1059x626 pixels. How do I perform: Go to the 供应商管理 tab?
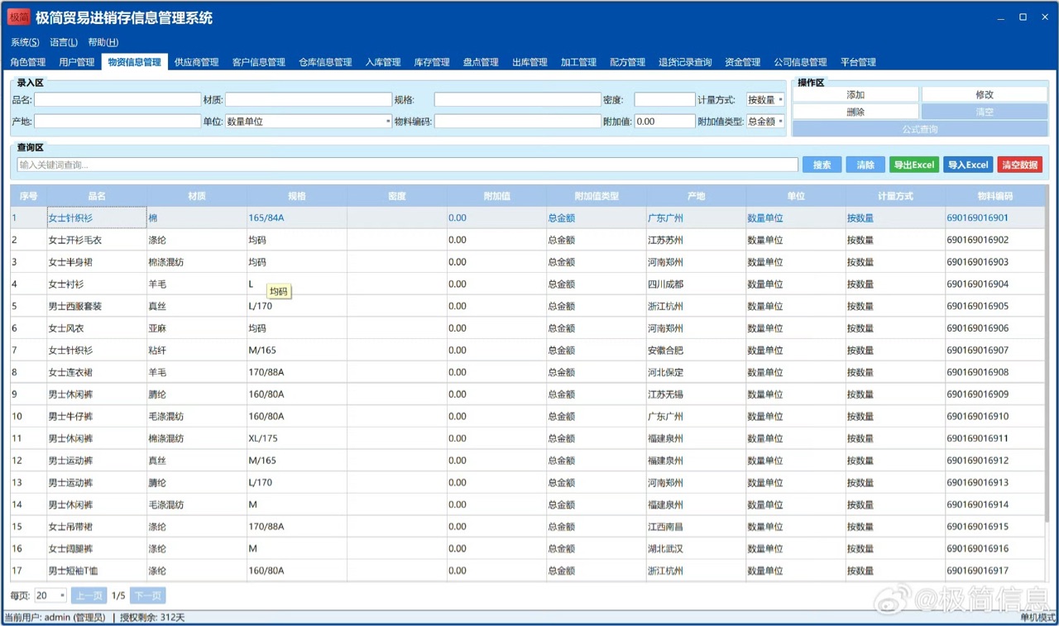(x=197, y=62)
